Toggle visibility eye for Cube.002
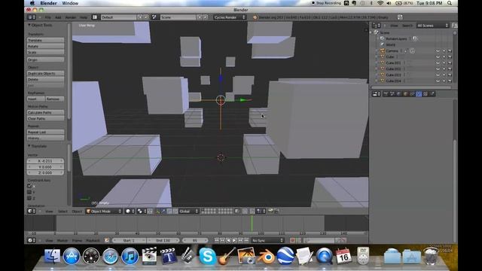Viewport: 482px width, 271px height. (438, 69)
